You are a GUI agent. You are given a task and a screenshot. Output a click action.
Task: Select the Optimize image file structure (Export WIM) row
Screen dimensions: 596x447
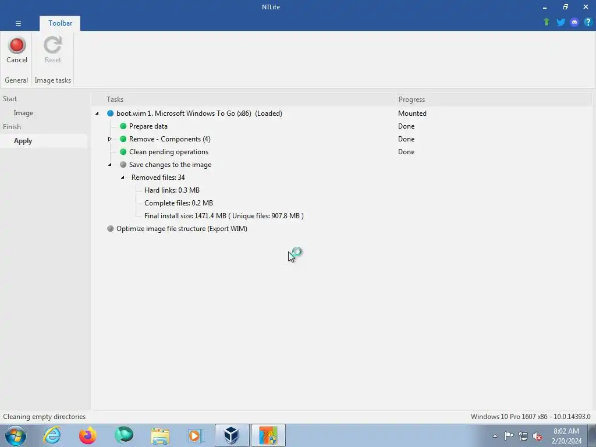pos(182,228)
